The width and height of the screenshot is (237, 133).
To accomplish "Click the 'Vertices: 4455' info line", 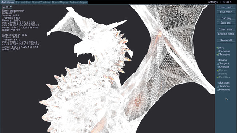I will 11,16.
